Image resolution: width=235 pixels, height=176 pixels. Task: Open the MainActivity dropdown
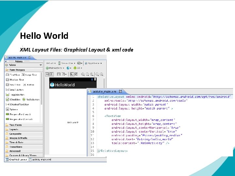(x=55, y=68)
